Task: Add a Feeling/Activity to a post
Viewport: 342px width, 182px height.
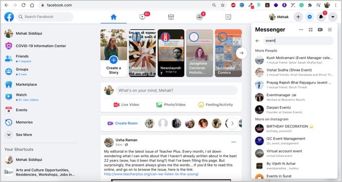Action: pyautogui.click(x=215, y=105)
